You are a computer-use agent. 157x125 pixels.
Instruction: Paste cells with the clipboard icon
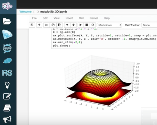point(59,25)
